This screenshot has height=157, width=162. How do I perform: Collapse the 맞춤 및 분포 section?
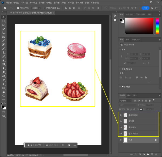(120, 69)
